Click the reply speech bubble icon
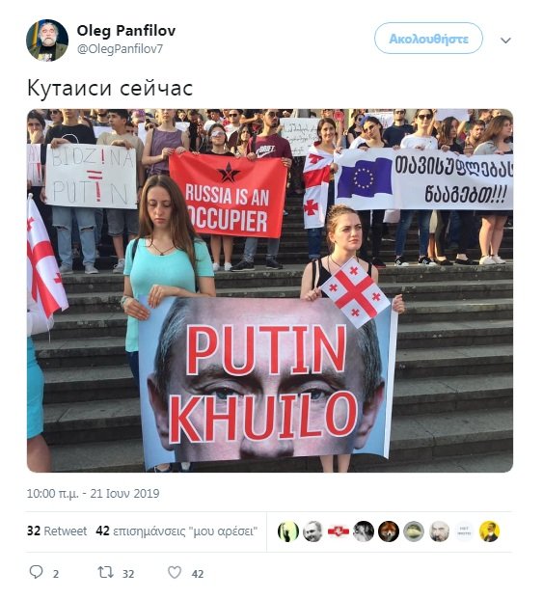 click(37, 572)
